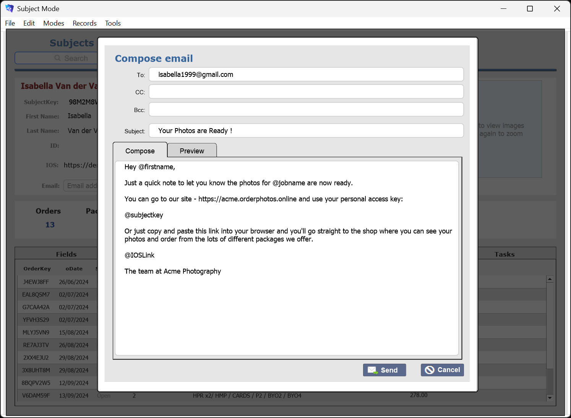Image resolution: width=571 pixels, height=418 pixels.
Task: Click the empty CC field
Action: pos(306,91)
